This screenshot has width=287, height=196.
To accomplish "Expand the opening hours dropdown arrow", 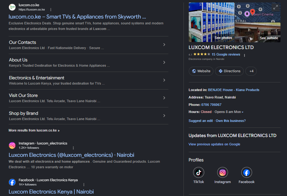I will point(243,112).
